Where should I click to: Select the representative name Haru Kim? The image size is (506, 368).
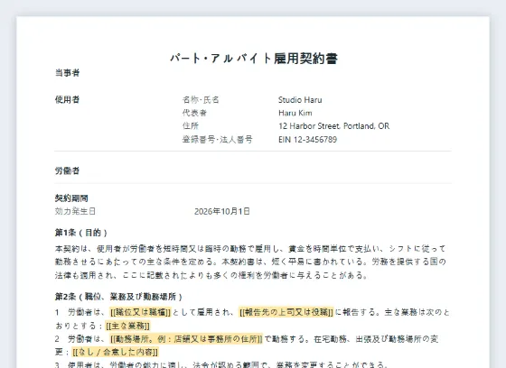[x=295, y=113]
